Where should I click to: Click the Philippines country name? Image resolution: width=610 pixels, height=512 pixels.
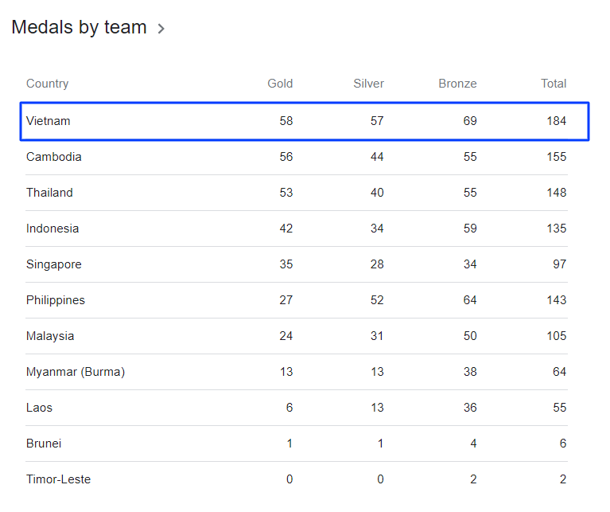(x=56, y=300)
